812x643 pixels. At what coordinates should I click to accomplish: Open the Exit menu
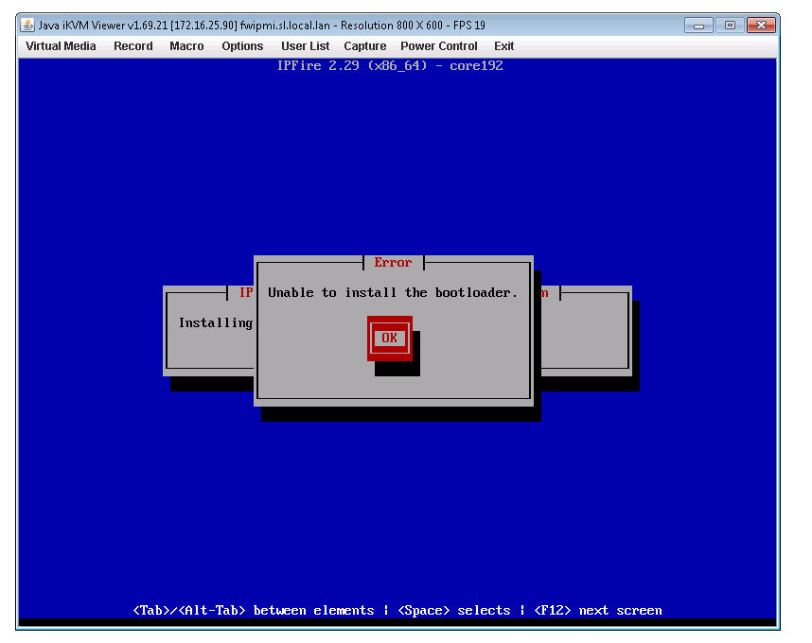point(503,46)
